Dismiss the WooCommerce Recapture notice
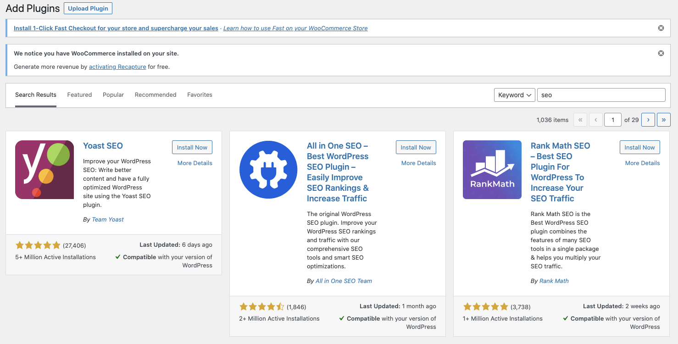 tap(661, 53)
